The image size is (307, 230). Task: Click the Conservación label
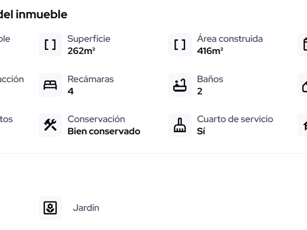pyautogui.click(x=96, y=119)
